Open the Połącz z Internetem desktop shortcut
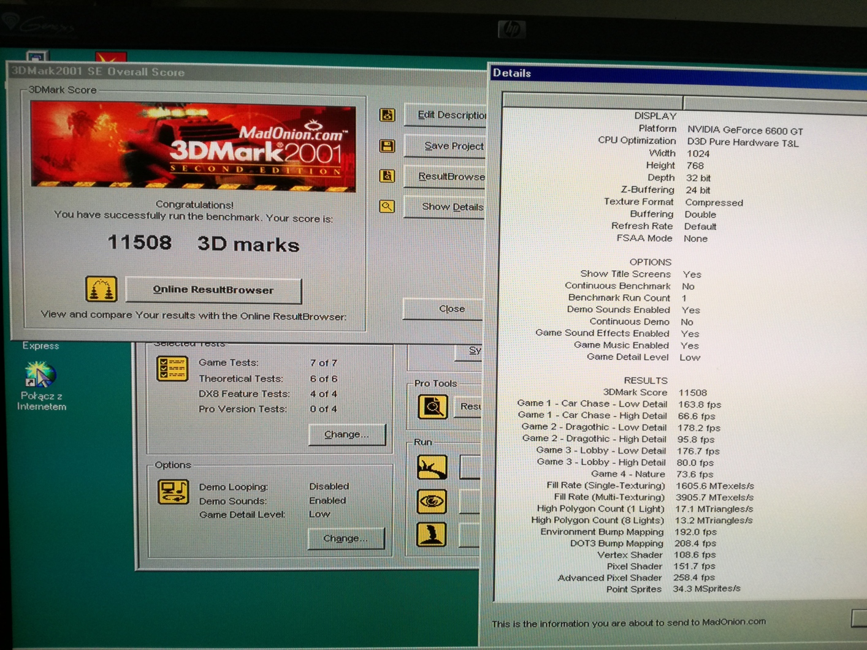867x650 pixels. pyautogui.click(x=41, y=386)
